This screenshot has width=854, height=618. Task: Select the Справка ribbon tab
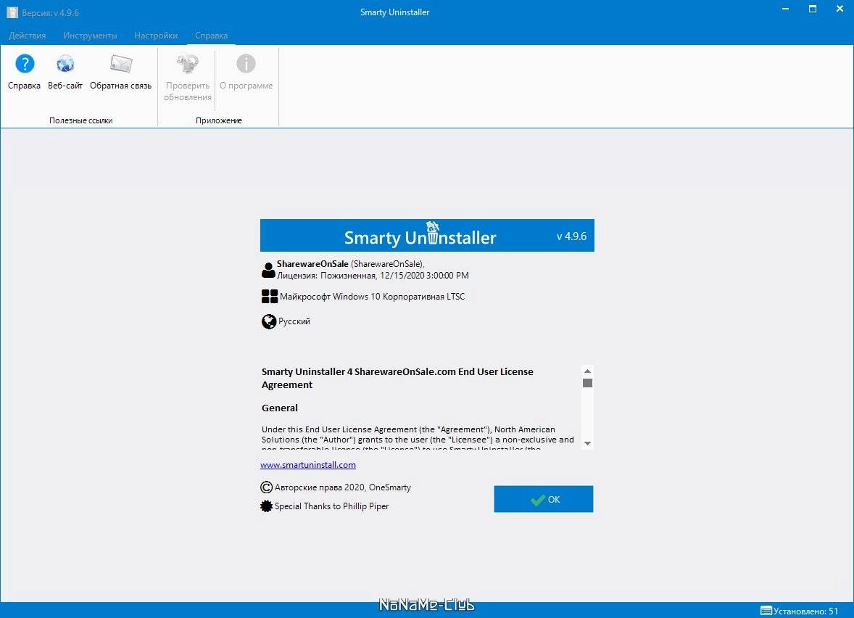pyautogui.click(x=211, y=36)
